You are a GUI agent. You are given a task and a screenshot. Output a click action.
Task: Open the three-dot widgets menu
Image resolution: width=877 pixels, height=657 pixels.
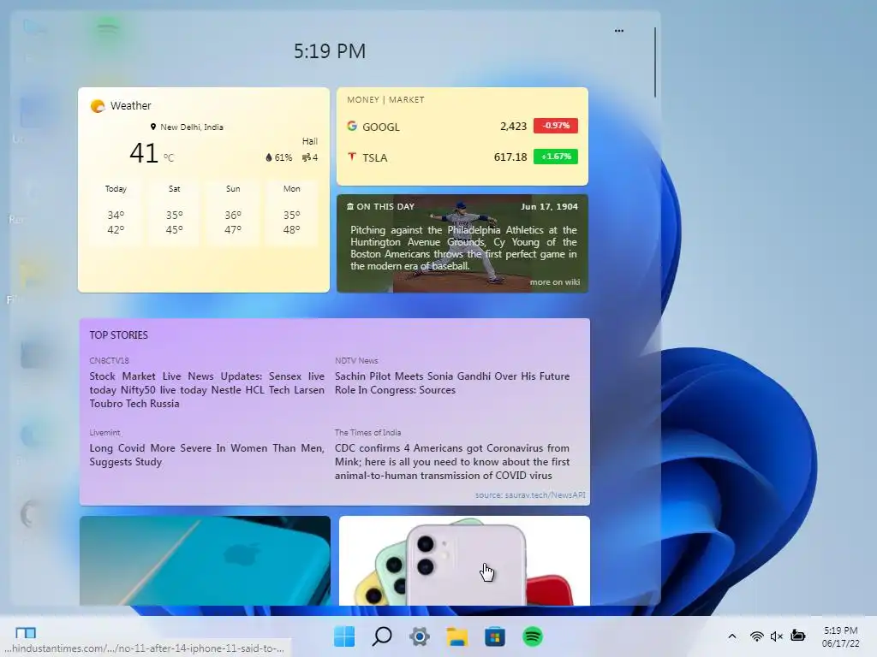click(618, 31)
